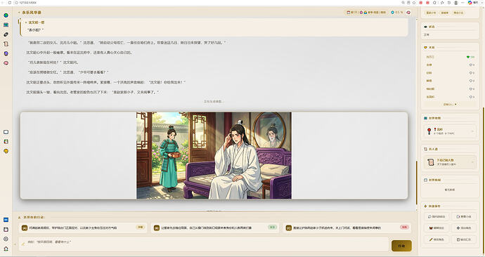Select the second relationship row with empty heart
Image resolution: width=485 pixels, height=257 pixels.
point(450,65)
